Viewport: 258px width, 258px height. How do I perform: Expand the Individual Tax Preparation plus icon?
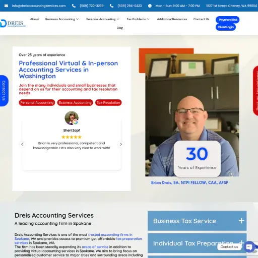[241, 242]
